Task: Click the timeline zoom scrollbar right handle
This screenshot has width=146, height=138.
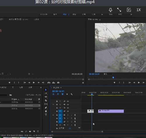Action: point(102,132)
